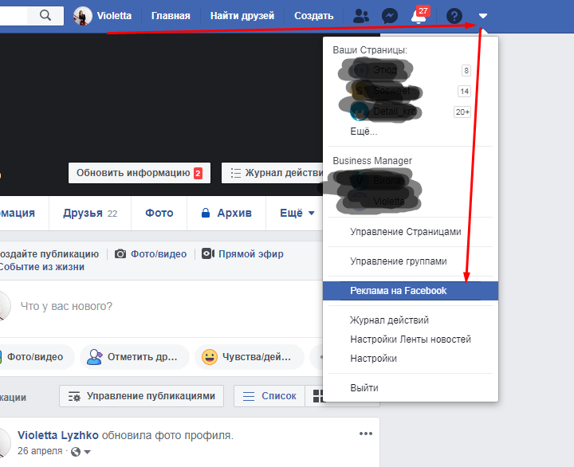Click tag friends person icon
This screenshot has width=574, height=467.
(95, 357)
